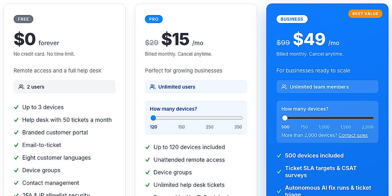This screenshot has height=196, width=392.
Task: Click the BUSINESS plan badge
Action: click(292, 19)
